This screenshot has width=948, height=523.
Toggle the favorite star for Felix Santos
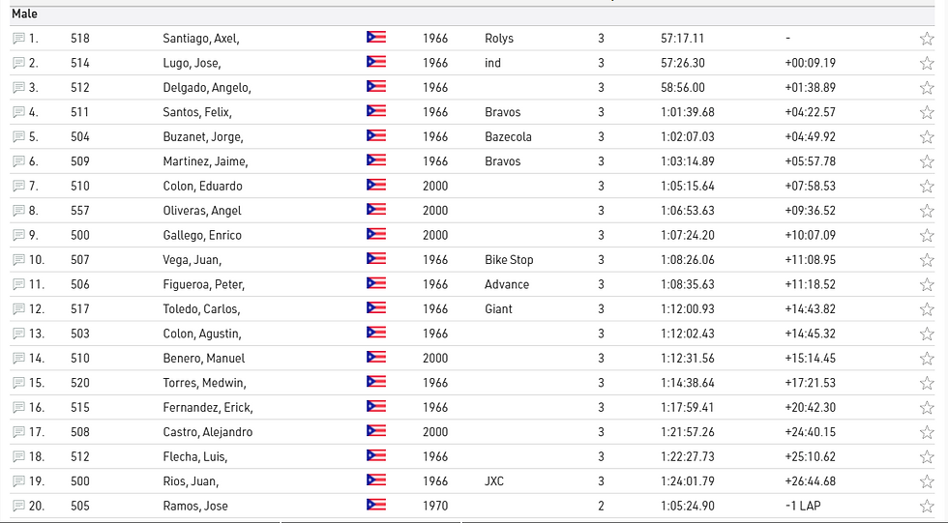(x=927, y=113)
